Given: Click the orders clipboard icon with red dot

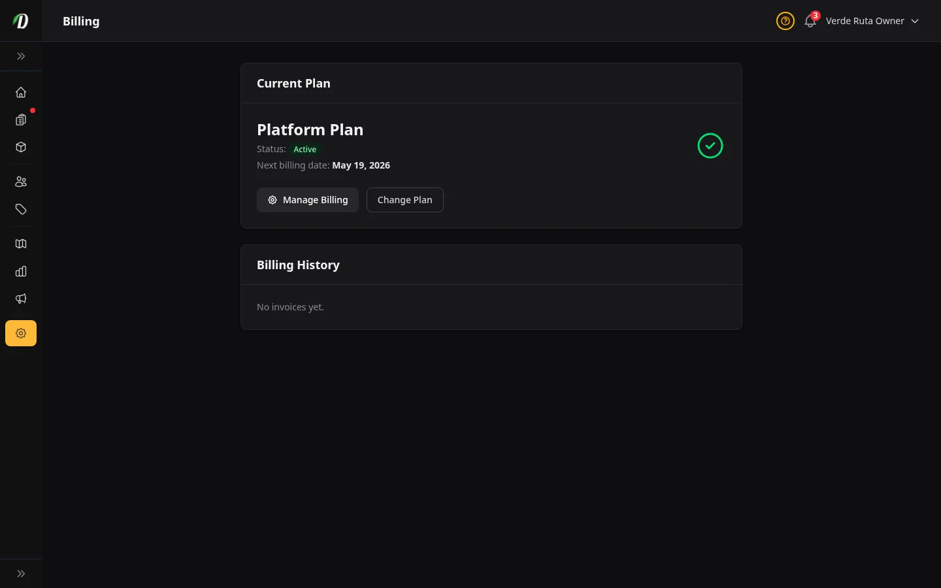Looking at the screenshot, I should (21, 120).
